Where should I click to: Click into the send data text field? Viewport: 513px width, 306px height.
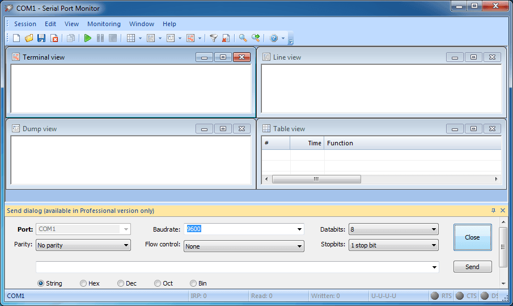click(233, 267)
